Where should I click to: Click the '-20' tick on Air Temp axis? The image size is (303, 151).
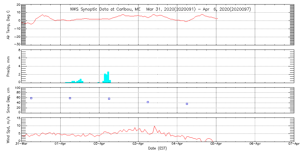(17, 37)
